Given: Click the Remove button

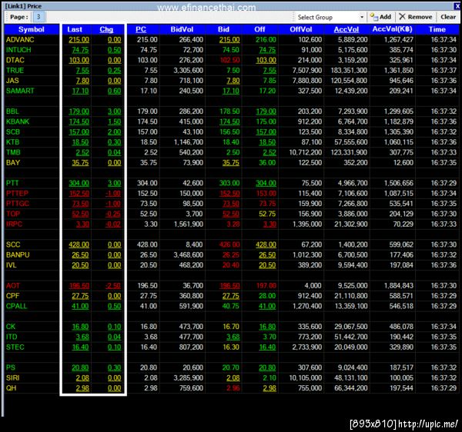Looking at the screenshot, I should [x=416, y=17].
